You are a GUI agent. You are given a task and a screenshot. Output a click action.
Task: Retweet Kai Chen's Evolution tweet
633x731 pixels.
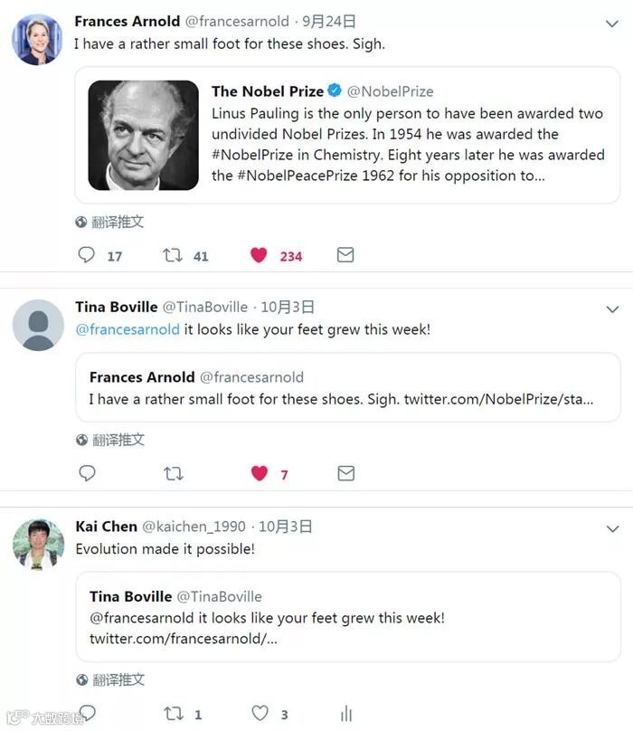[x=174, y=713]
